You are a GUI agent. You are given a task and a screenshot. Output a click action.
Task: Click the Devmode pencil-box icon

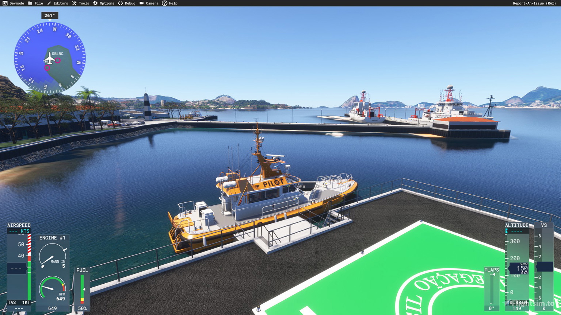[5, 3]
